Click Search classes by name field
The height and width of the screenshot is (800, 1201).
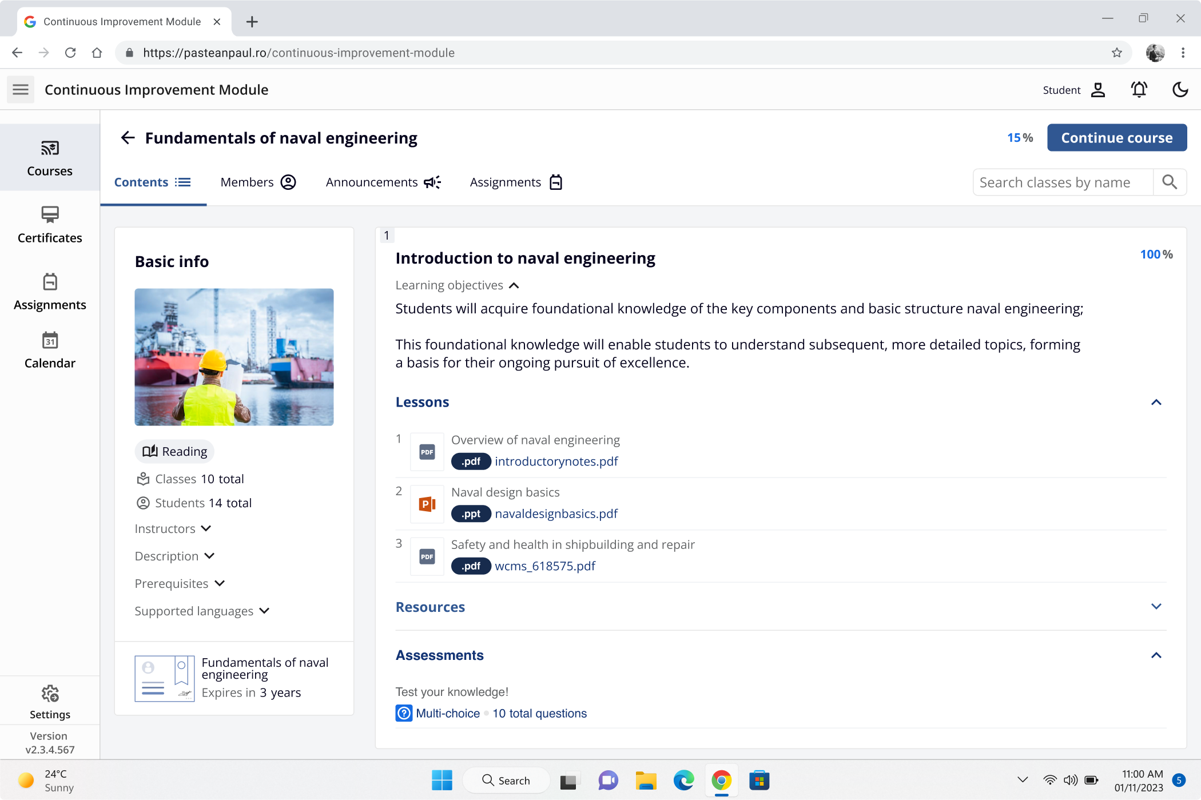pos(1062,182)
